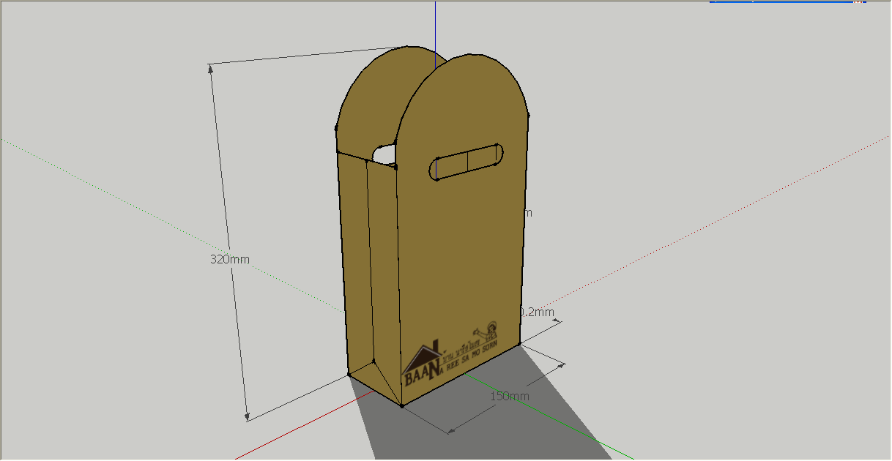Select the watering figure graphic on the bag
Screen dimensions: 892x461
(x=486, y=331)
